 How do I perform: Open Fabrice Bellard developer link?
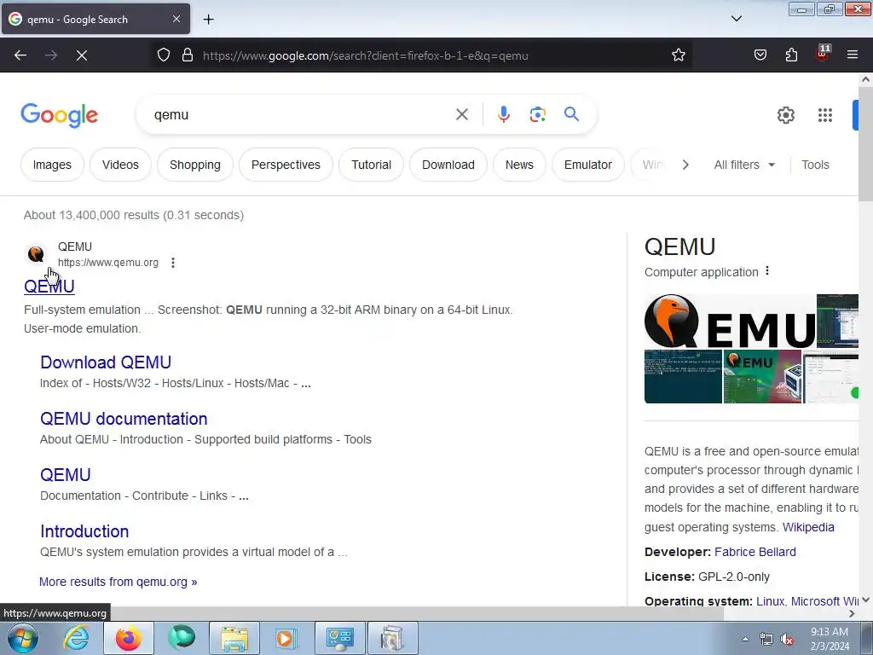(x=755, y=552)
